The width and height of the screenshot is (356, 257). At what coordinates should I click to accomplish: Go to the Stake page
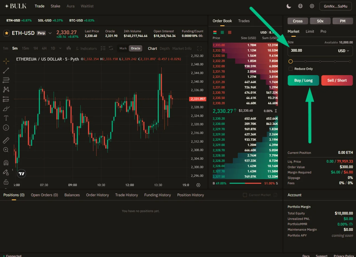point(55,6)
